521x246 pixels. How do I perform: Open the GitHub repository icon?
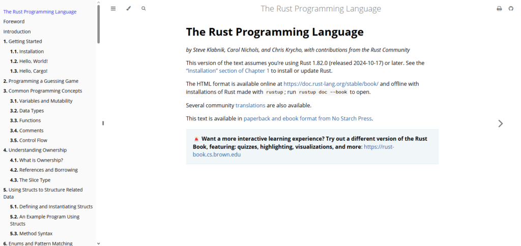click(511, 9)
